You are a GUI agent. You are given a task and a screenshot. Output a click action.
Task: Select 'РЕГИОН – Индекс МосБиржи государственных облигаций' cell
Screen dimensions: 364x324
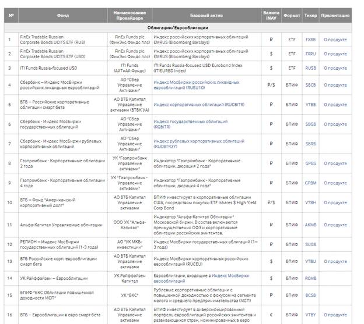62,244
